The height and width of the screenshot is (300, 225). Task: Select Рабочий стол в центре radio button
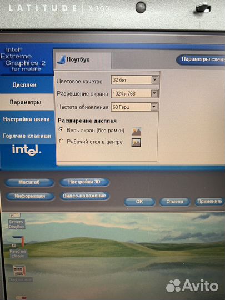(61, 142)
